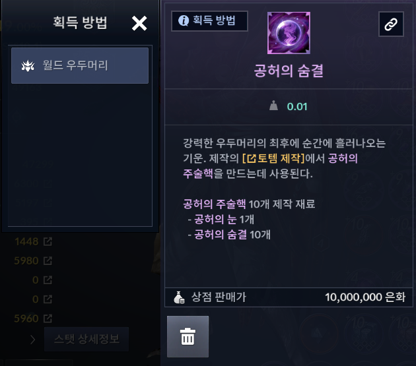Open the external link beside stat 1448
Viewport: 416px width, 366px height.
48,241
